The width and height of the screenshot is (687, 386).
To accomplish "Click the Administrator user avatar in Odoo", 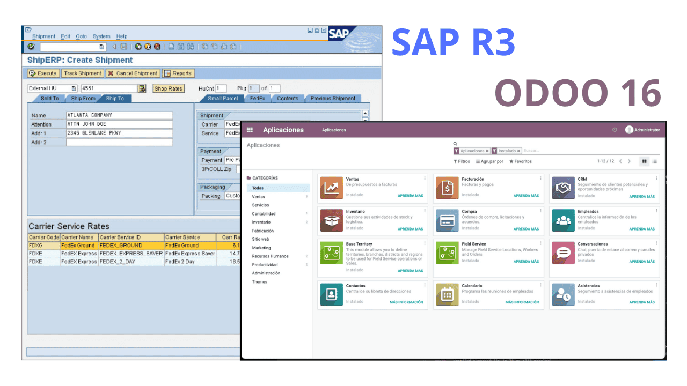I will pos(629,130).
